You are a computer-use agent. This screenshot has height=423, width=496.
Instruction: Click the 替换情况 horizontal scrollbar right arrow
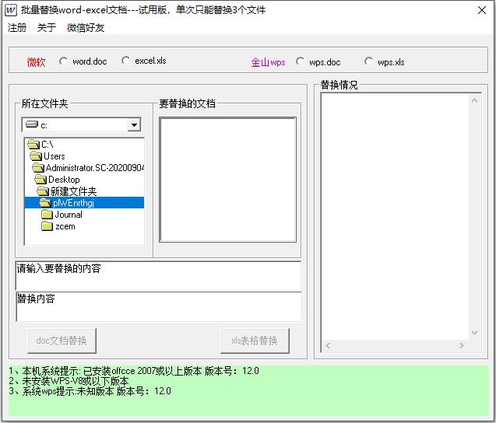pos(462,345)
